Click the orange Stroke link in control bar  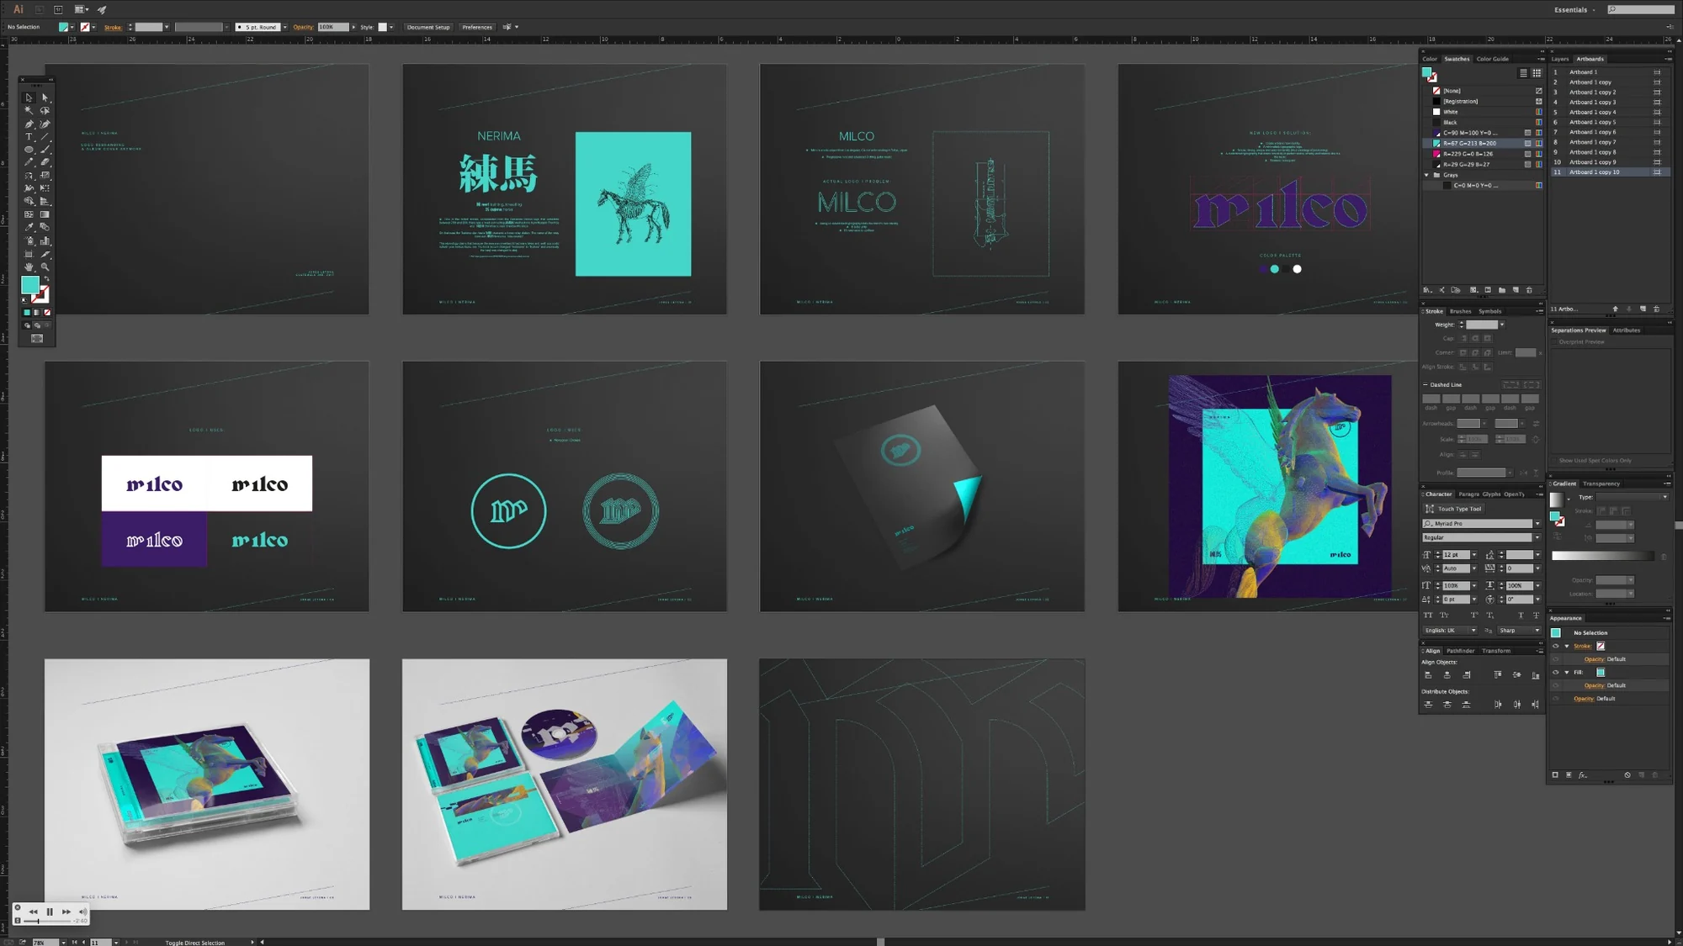pyautogui.click(x=113, y=27)
